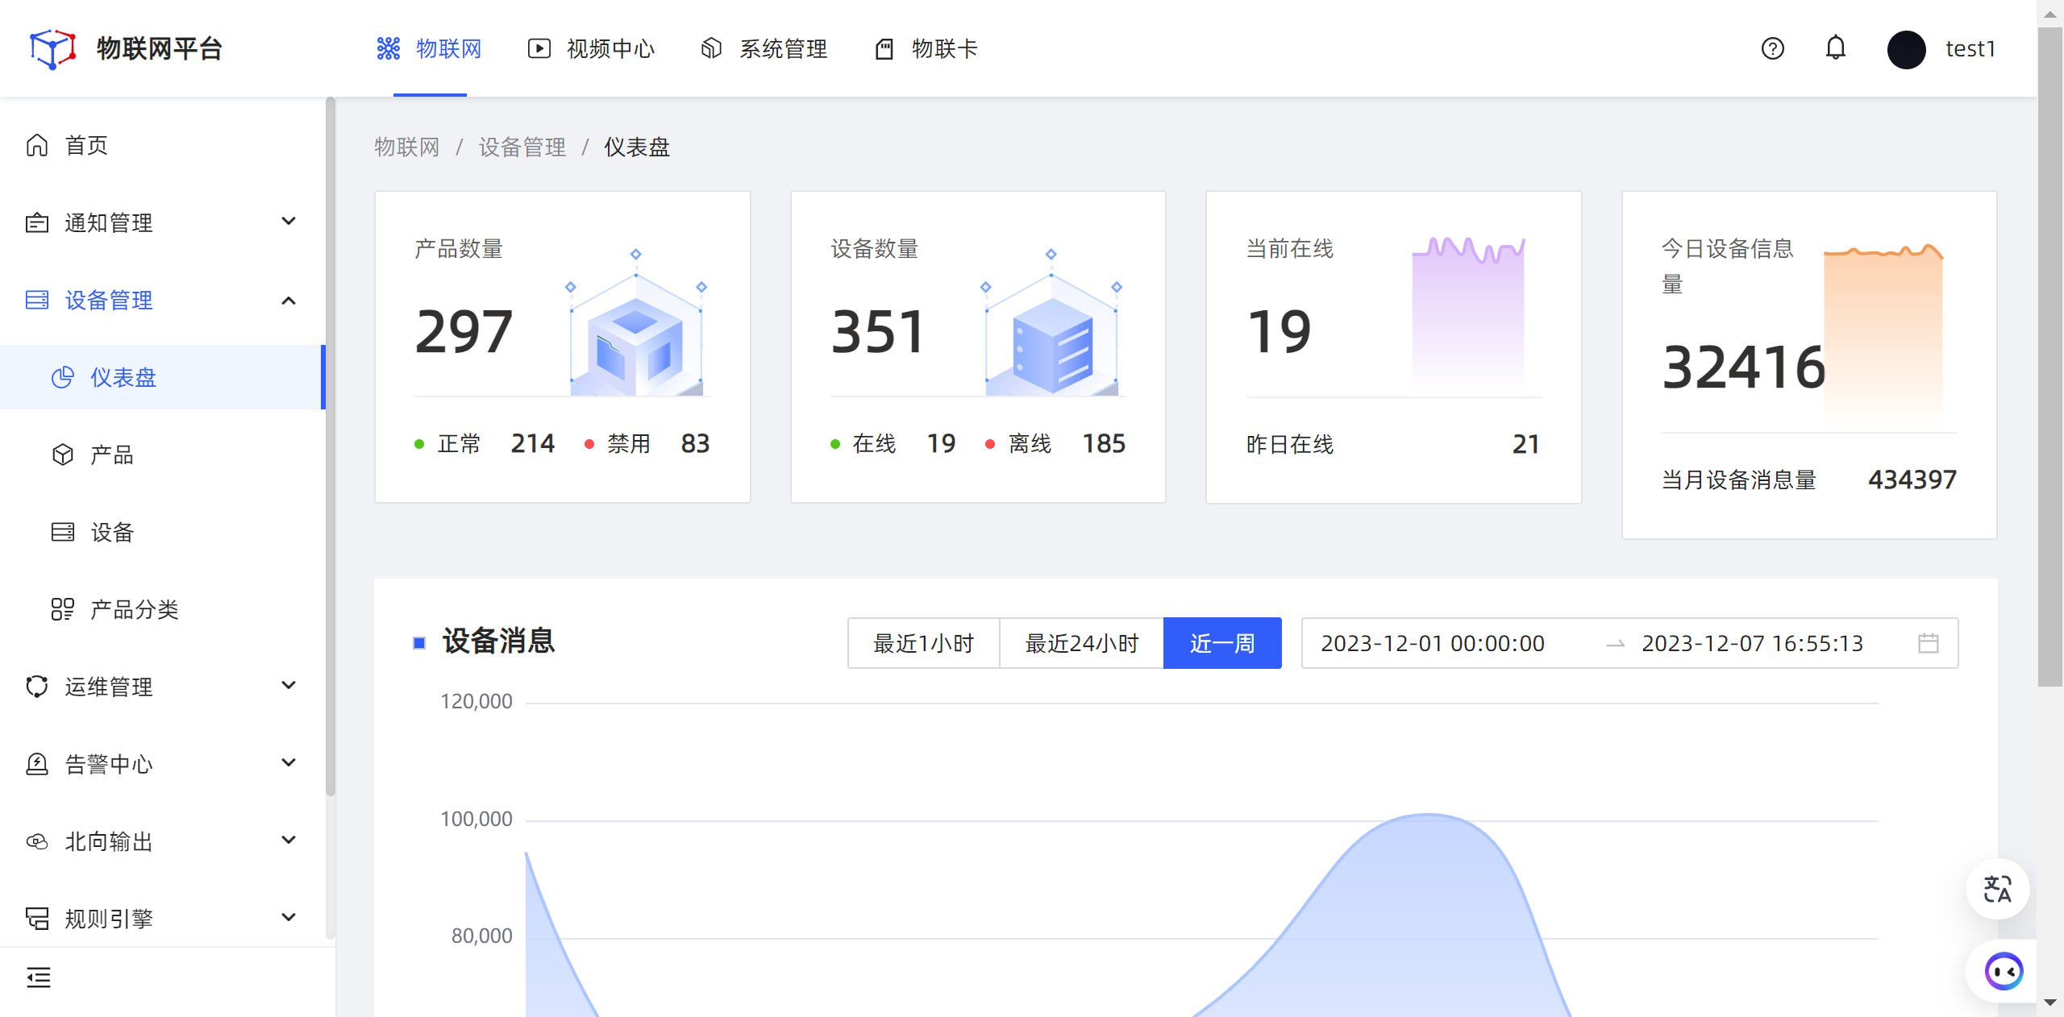Click the 运维管理 sidebar icon

(x=37, y=687)
